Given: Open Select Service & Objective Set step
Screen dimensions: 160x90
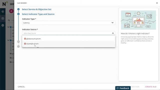Looking at the screenshot, I should (37, 9).
